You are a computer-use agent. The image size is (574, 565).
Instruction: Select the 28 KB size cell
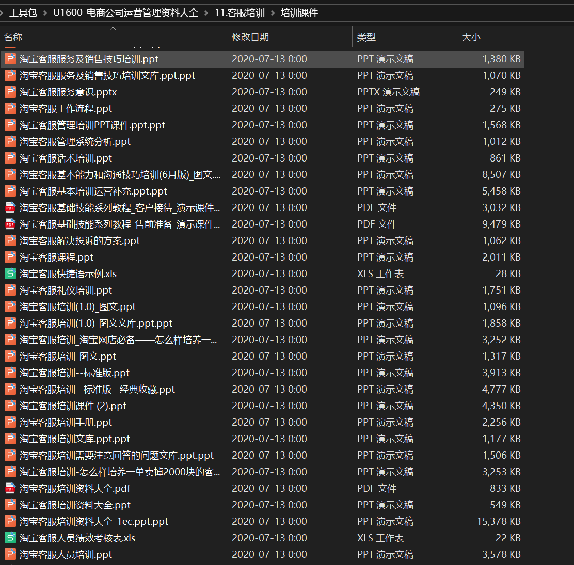point(508,273)
